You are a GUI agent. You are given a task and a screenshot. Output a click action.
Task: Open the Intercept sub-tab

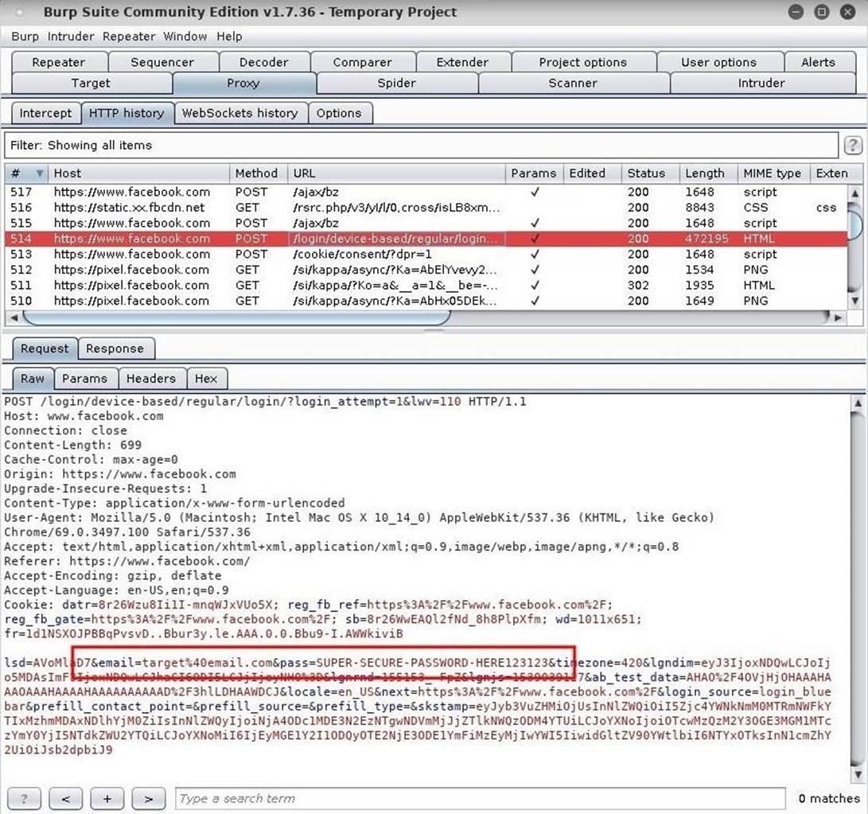coord(45,113)
